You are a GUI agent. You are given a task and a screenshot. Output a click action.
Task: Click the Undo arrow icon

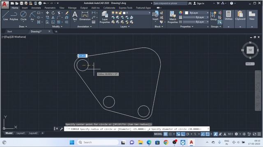tap(45, 3)
